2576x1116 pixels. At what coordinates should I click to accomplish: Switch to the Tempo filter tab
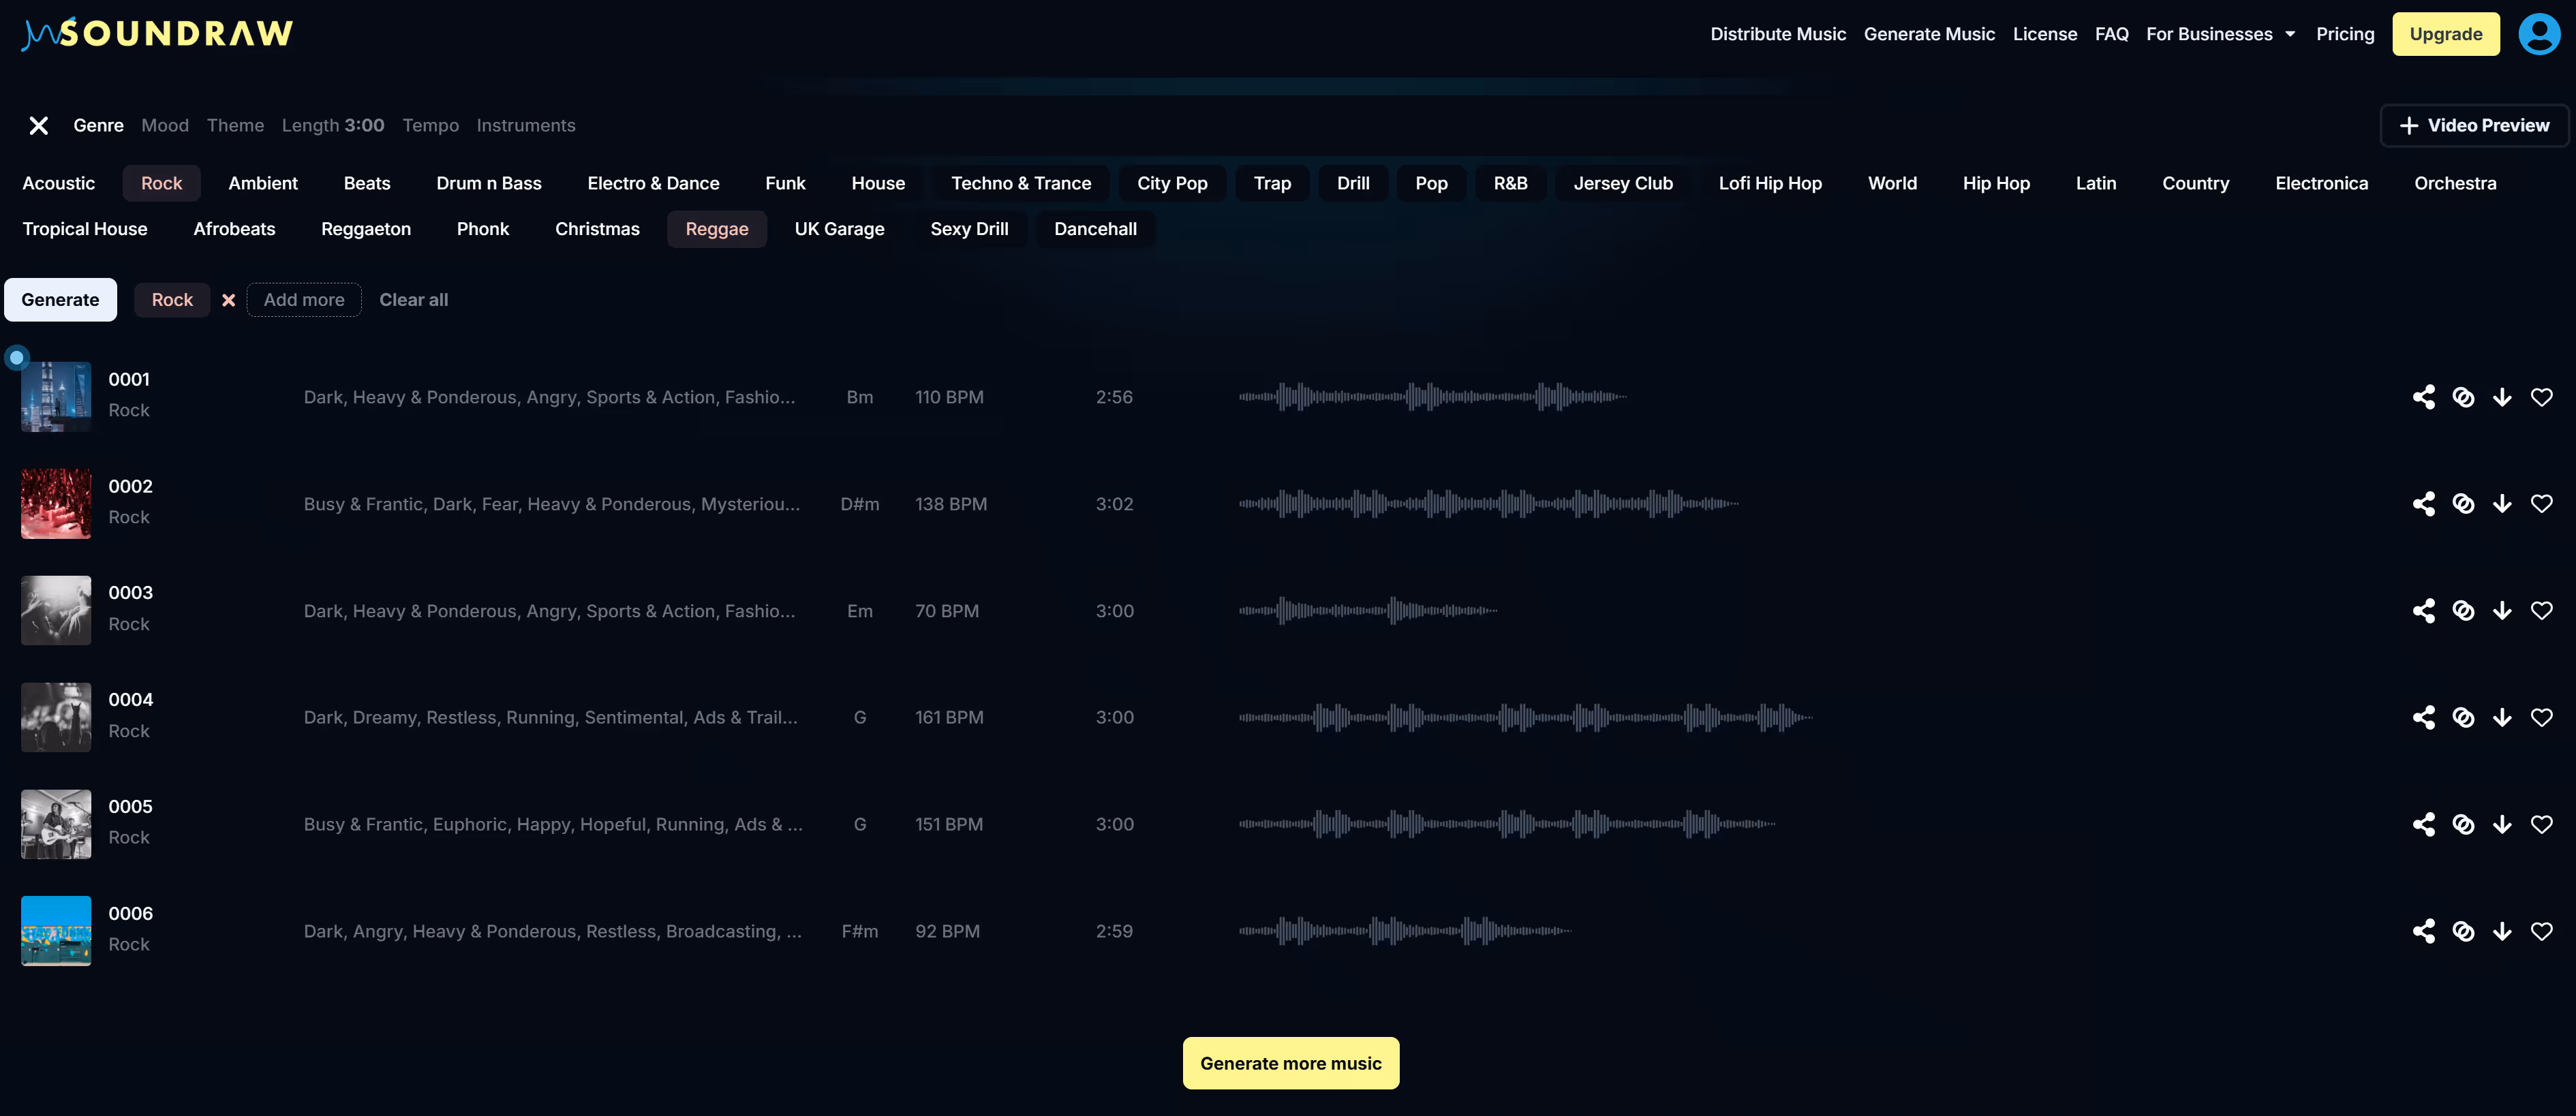coord(430,126)
